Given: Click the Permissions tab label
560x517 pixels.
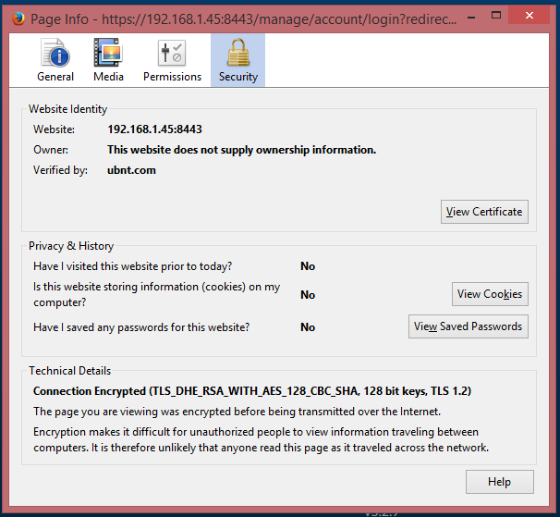Looking at the screenshot, I should (x=172, y=77).
